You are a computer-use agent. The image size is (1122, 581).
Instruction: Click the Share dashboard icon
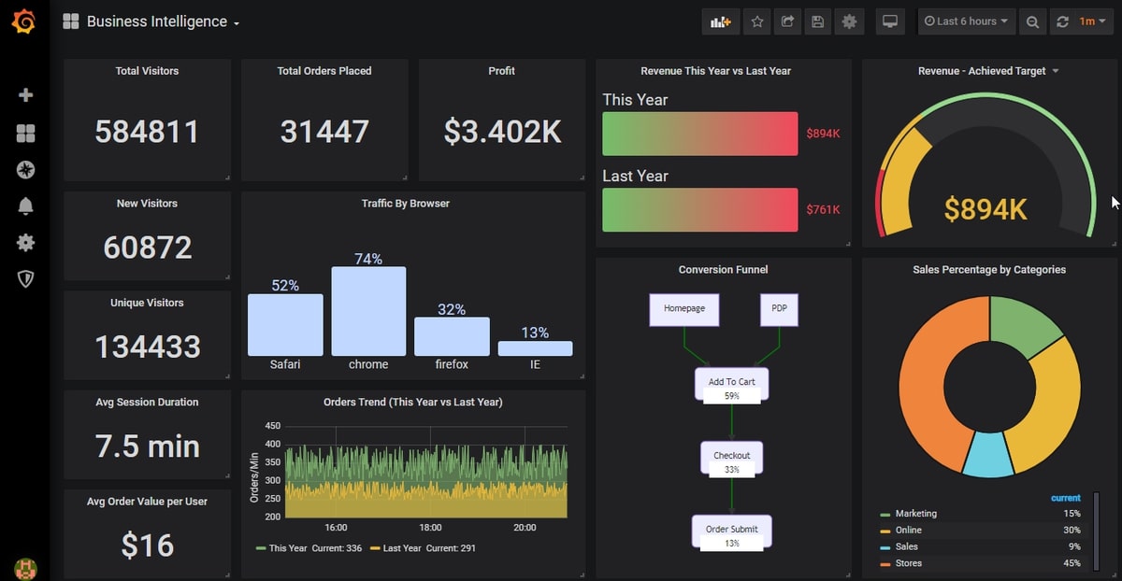coord(787,21)
